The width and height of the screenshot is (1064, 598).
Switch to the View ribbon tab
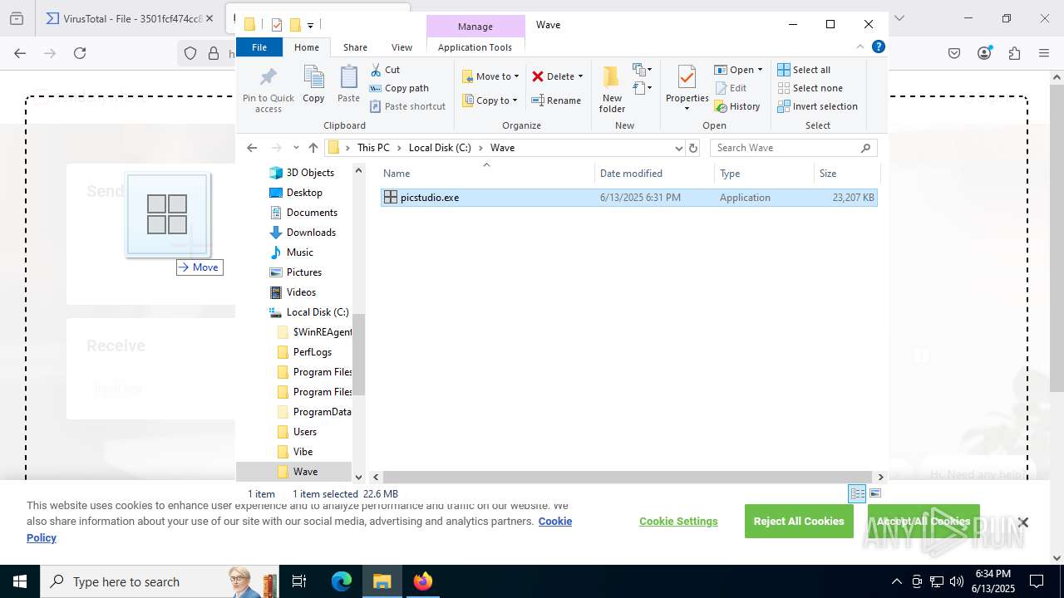401,47
